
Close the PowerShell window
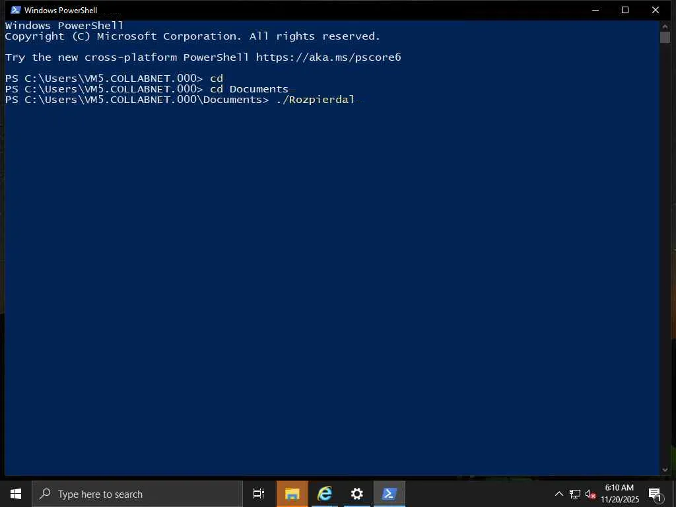click(656, 10)
